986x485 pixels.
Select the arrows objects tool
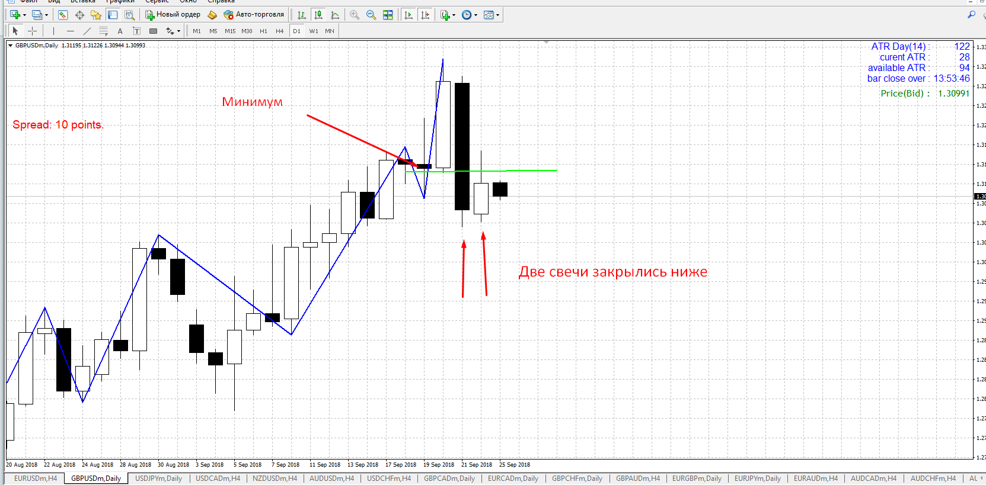tap(170, 31)
